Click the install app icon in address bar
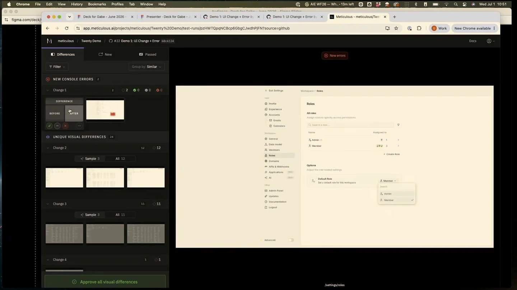Screen dimensions: 517x290 click(387, 28)
